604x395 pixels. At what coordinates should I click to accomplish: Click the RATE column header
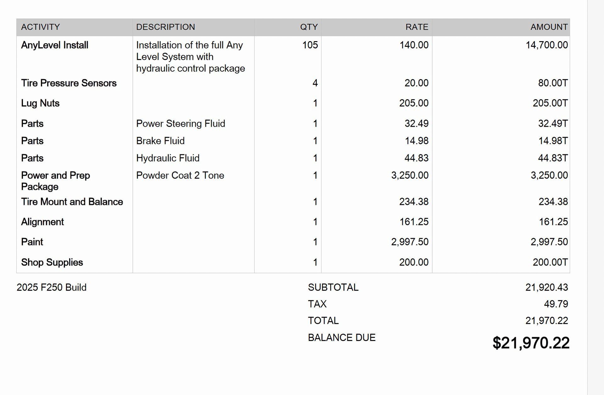tap(417, 27)
